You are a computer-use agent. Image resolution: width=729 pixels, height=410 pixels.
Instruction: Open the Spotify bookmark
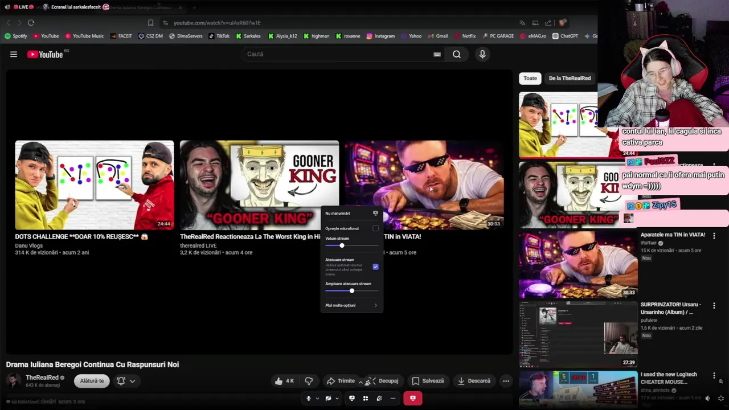pos(16,36)
